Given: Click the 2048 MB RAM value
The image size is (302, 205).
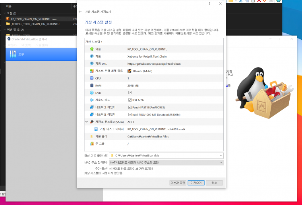Looking at the screenshot, I should coord(133,85).
